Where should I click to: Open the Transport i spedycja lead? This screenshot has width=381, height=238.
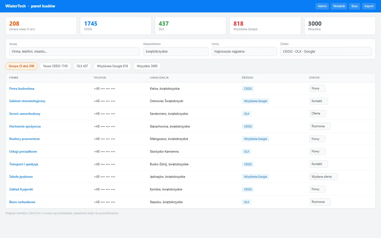click(24, 164)
